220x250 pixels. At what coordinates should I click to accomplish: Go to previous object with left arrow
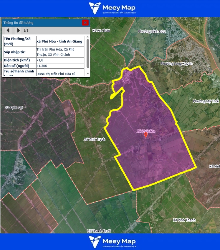point(8,30)
